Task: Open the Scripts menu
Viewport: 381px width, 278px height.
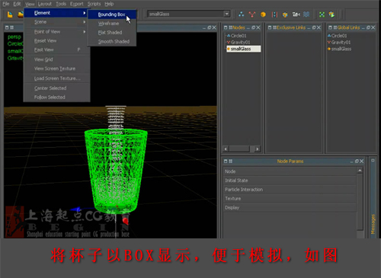Action: (94, 4)
